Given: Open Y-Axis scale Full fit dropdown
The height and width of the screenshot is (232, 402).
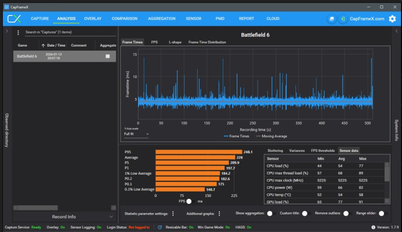Looking at the screenshot, I should (136, 134).
